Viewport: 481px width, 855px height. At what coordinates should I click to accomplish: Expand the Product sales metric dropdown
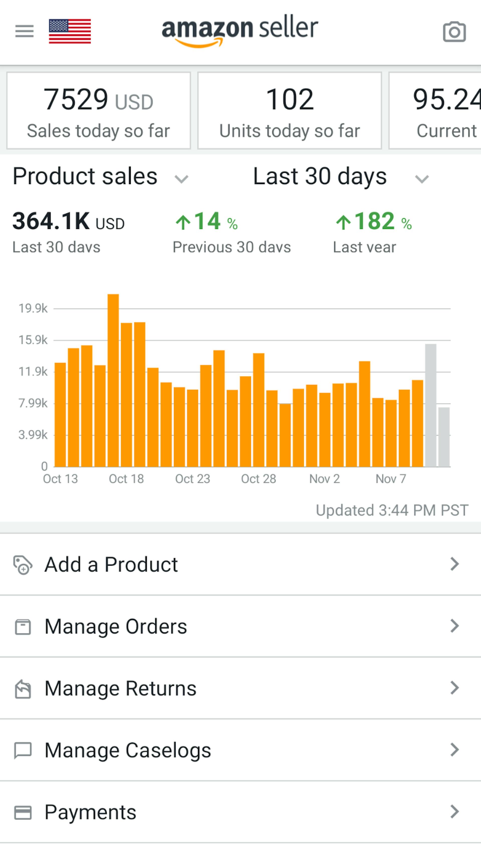[x=181, y=179]
